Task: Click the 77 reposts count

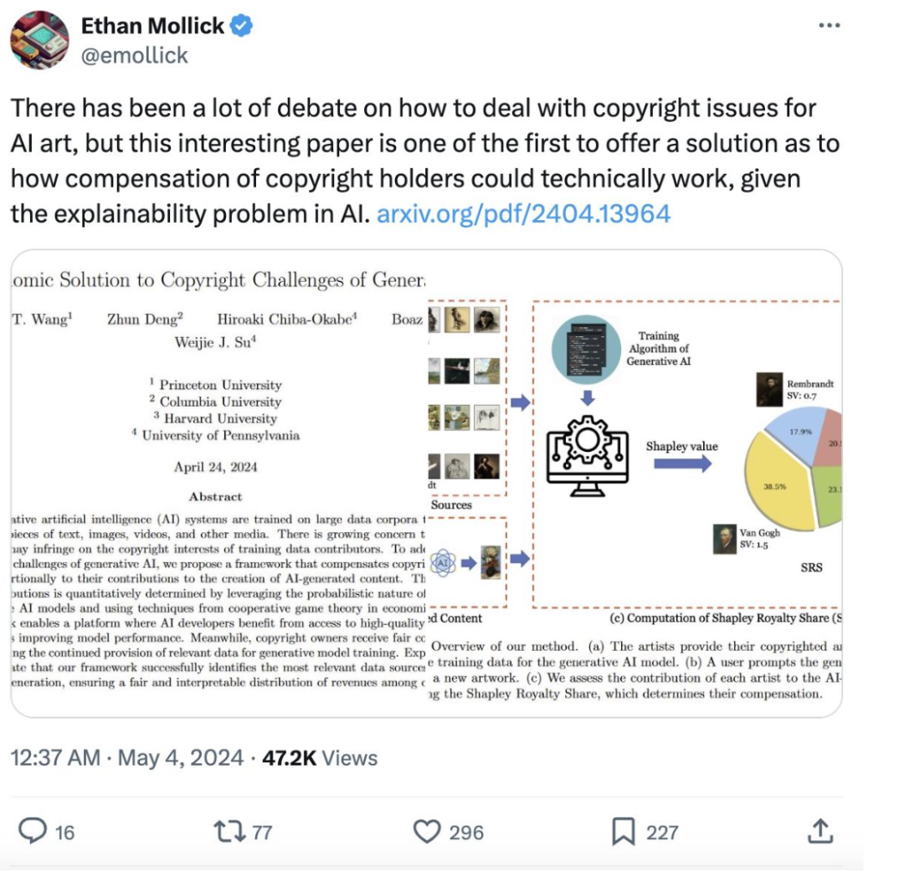Action: click(x=262, y=832)
